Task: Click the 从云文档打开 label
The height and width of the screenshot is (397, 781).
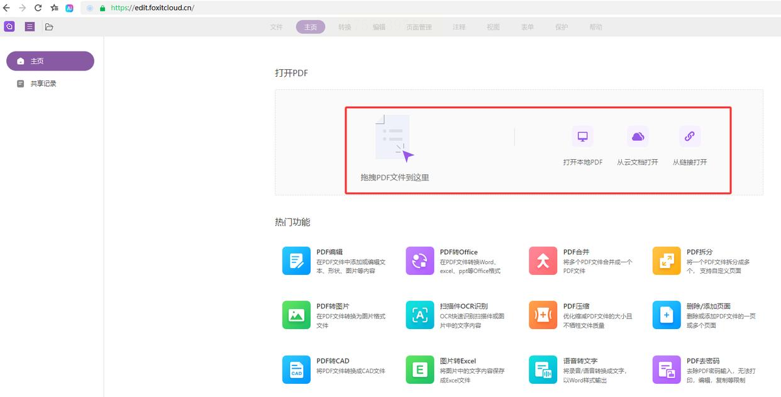Action: tap(638, 162)
